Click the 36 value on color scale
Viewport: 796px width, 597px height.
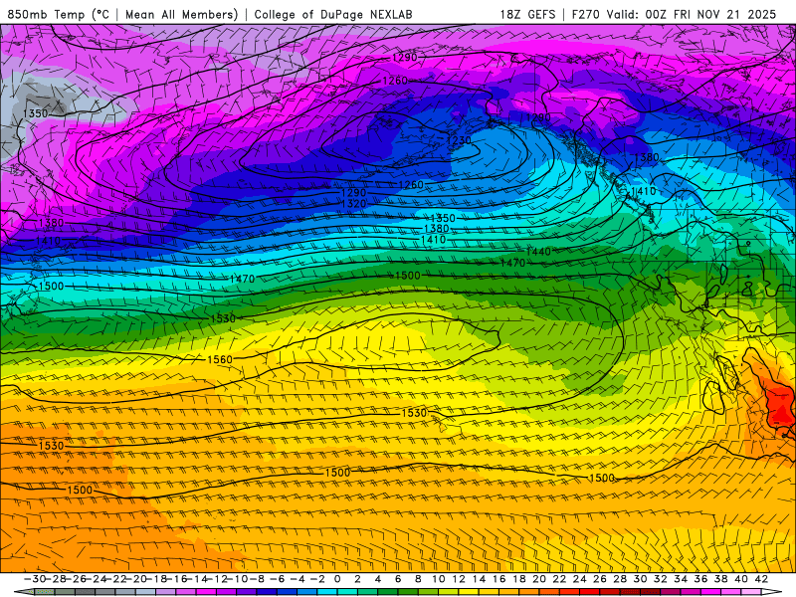pyautogui.click(x=700, y=579)
